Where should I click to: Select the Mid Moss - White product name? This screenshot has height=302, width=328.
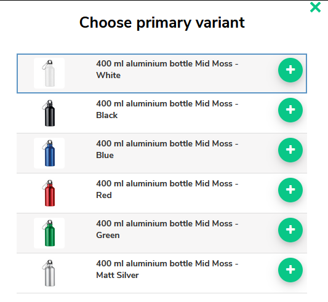coord(167,70)
